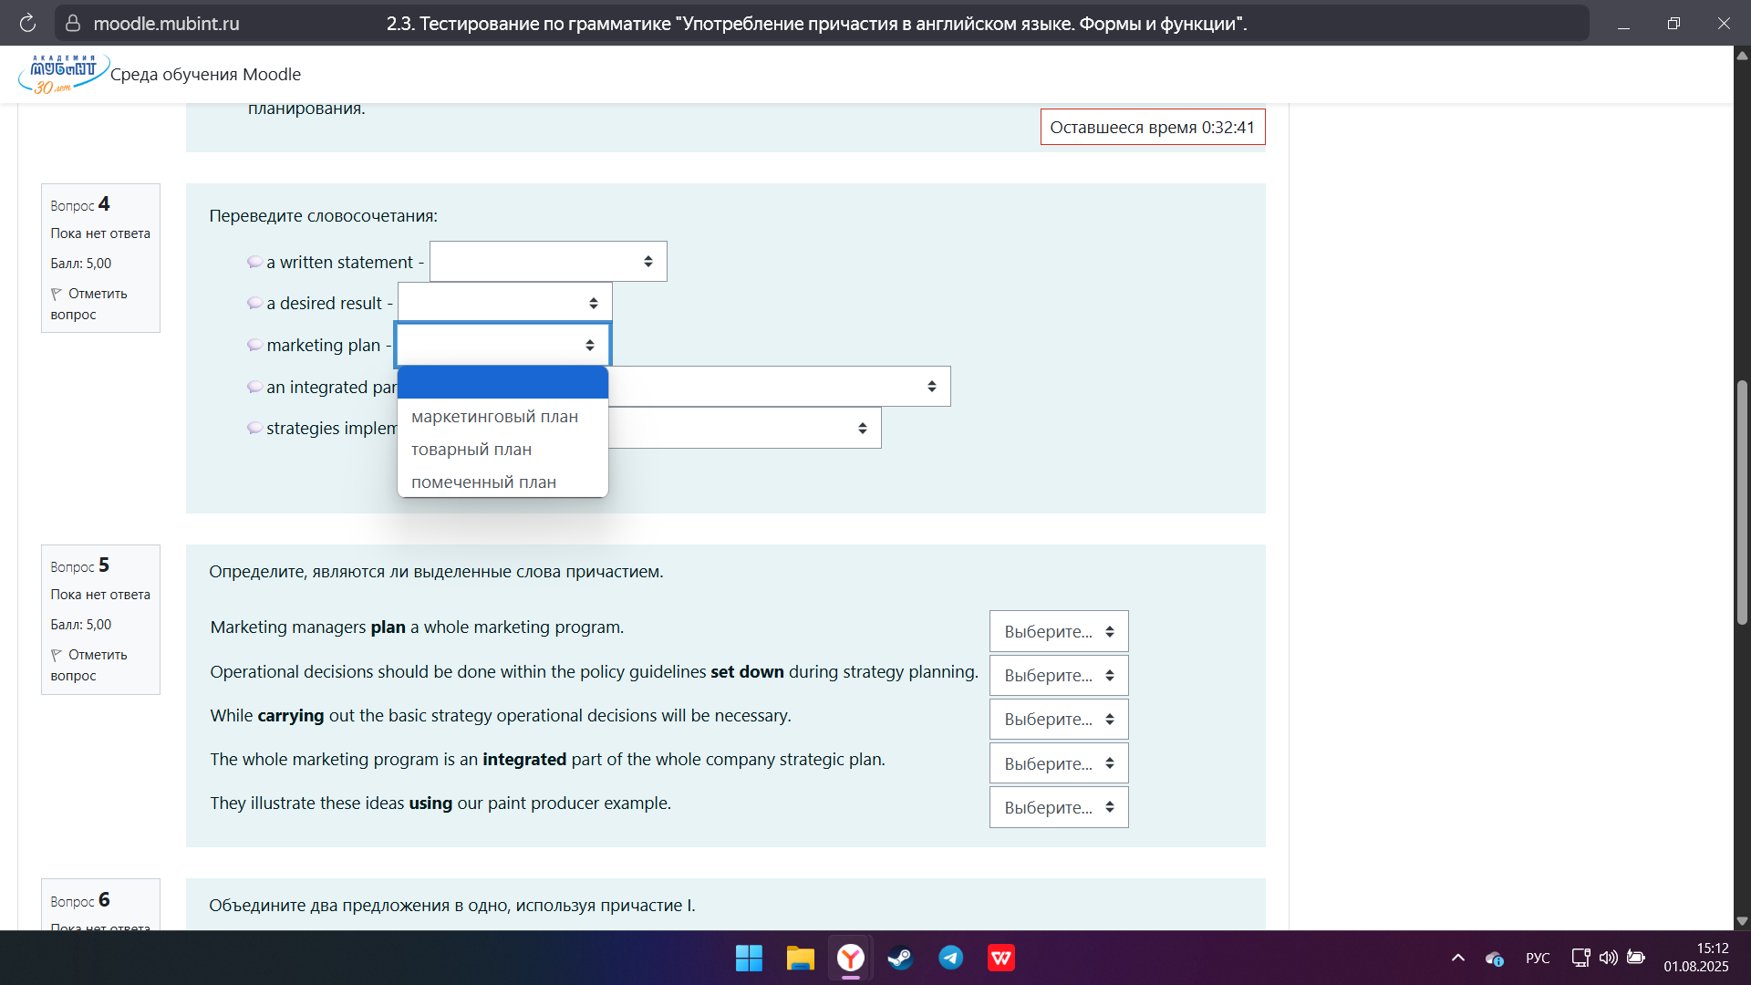Show hidden system tray icons

point(1457,958)
